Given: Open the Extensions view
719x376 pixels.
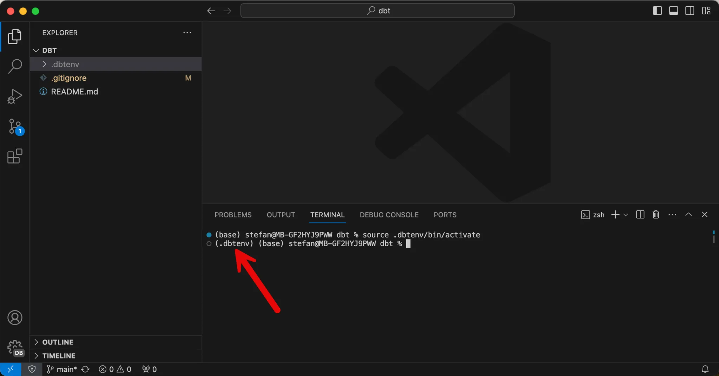Looking at the screenshot, I should [x=15, y=156].
